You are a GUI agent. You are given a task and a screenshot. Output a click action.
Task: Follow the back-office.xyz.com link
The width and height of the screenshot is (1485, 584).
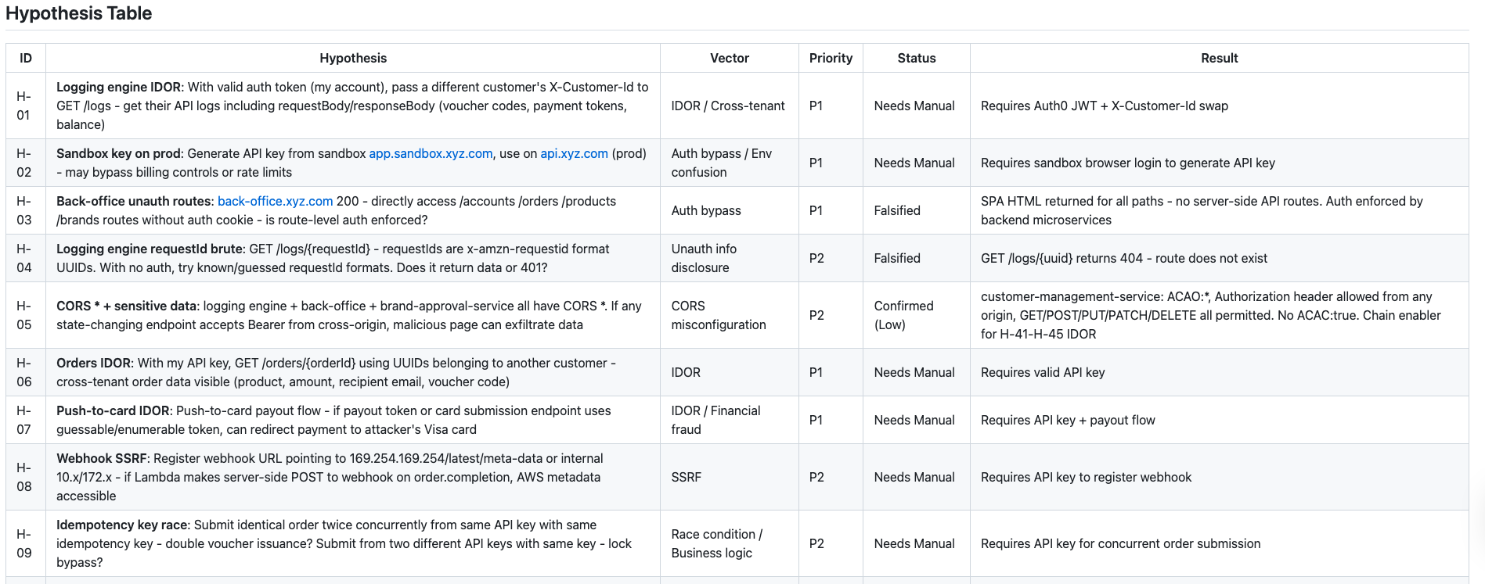275,201
